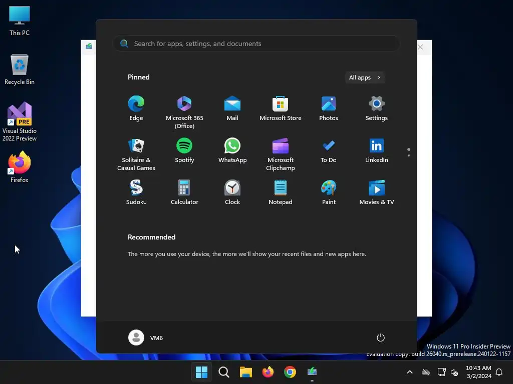Open Settings from pinned apps
The width and height of the screenshot is (513, 384).
tap(377, 108)
